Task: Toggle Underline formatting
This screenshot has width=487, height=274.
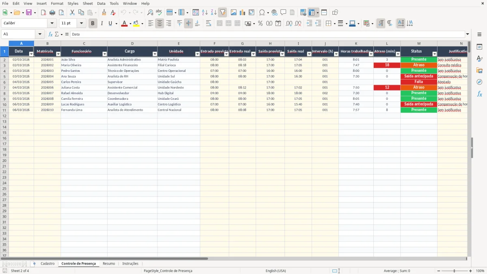Action: point(110,24)
